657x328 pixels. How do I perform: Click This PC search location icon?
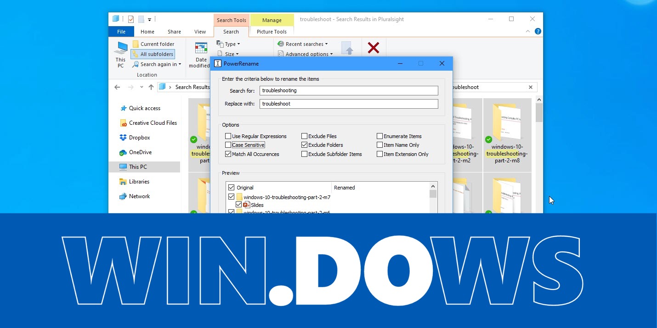[x=121, y=55]
